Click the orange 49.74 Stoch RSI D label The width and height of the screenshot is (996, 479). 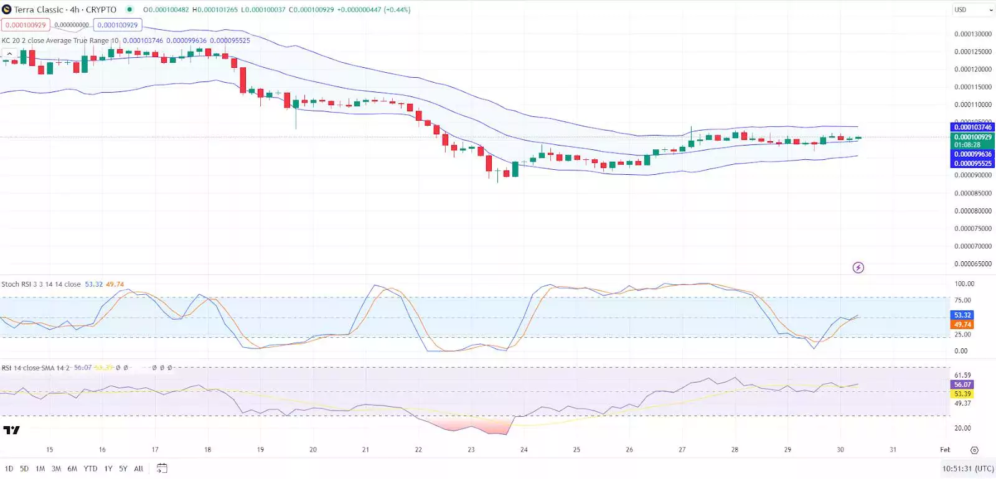click(x=962, y=325)
